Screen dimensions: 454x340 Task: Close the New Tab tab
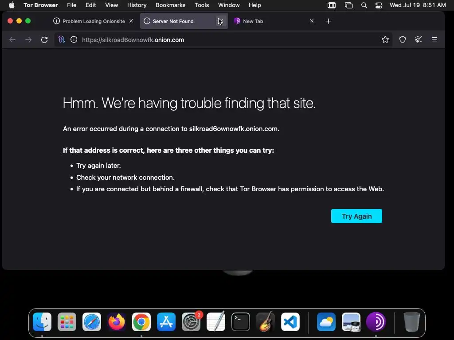[x=312, y=21]
